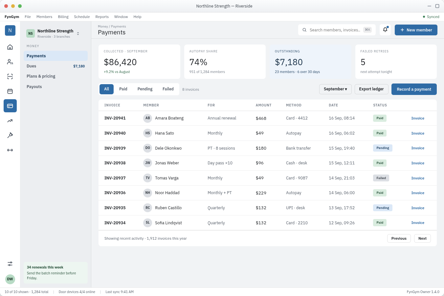The width and height of the screenshot is (444, 296).
Task: Open the Home icon in sidebar
Action: 10,47
